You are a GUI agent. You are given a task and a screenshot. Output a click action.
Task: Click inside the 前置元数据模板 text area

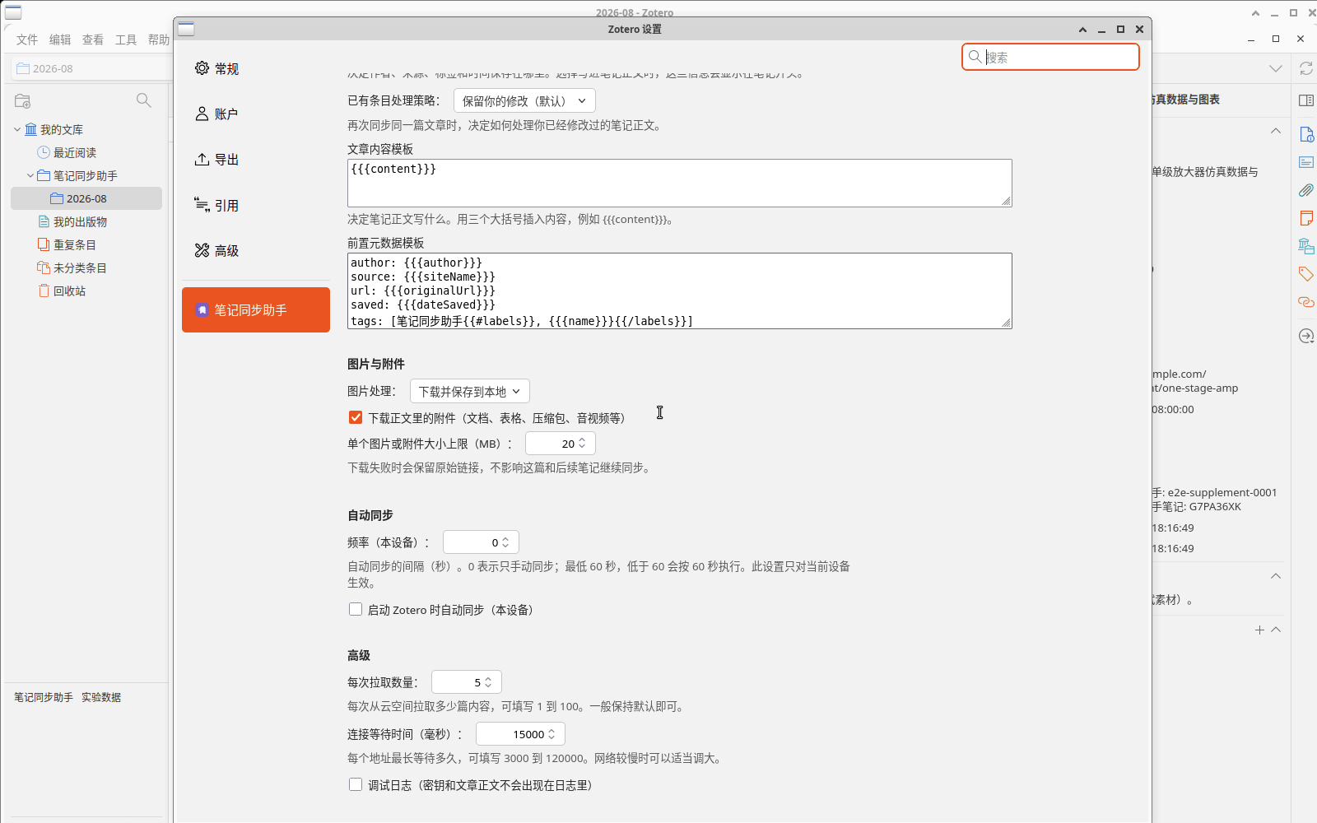coord(679,291)
